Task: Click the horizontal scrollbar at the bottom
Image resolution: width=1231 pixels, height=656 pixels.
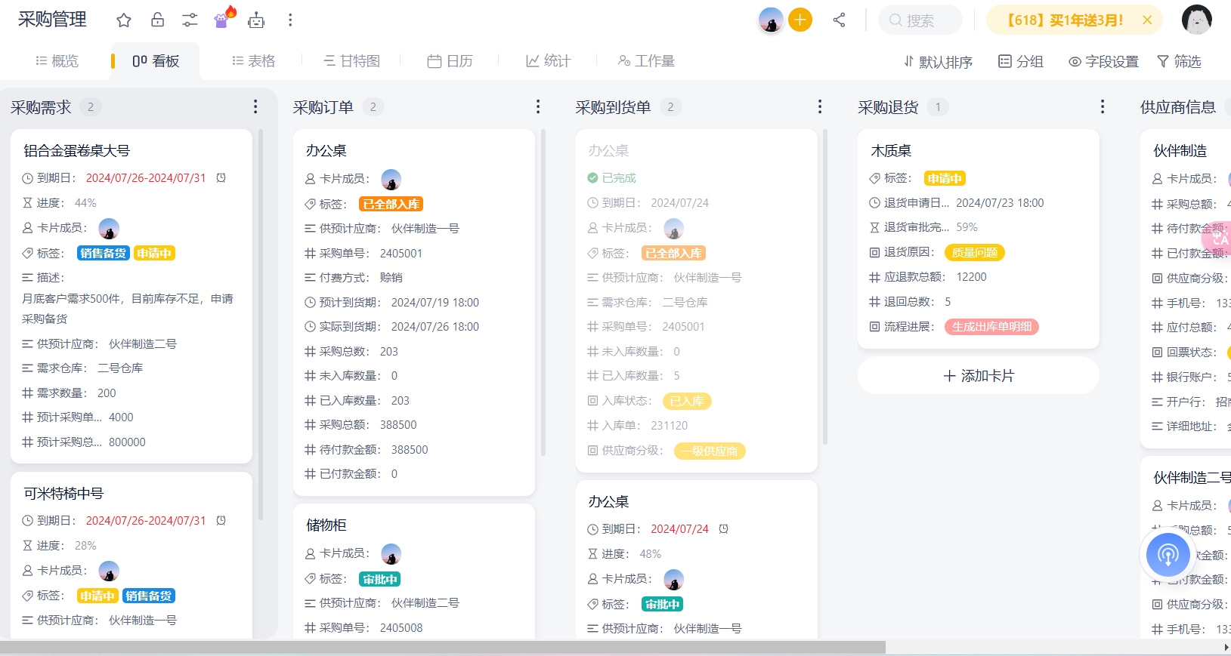Action: (x=443, y=648)
